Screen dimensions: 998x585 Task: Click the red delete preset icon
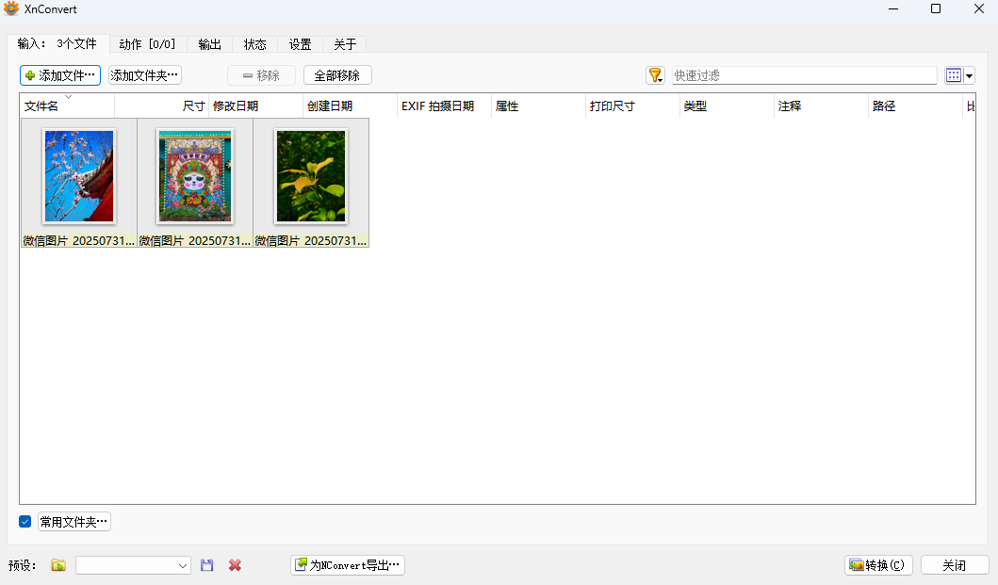[234, 564]
